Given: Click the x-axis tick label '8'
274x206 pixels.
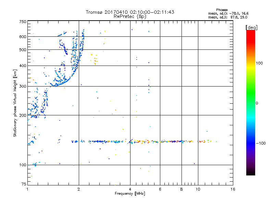Looking at the screenshot, I should click(182, 189).
